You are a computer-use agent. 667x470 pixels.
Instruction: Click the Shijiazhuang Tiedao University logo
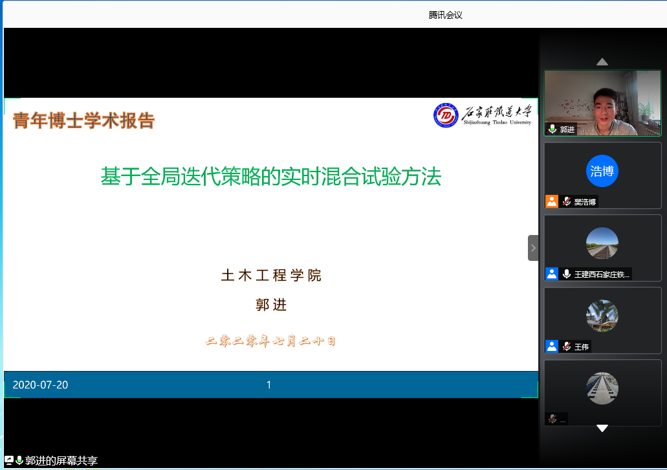[x=483, y=115]
